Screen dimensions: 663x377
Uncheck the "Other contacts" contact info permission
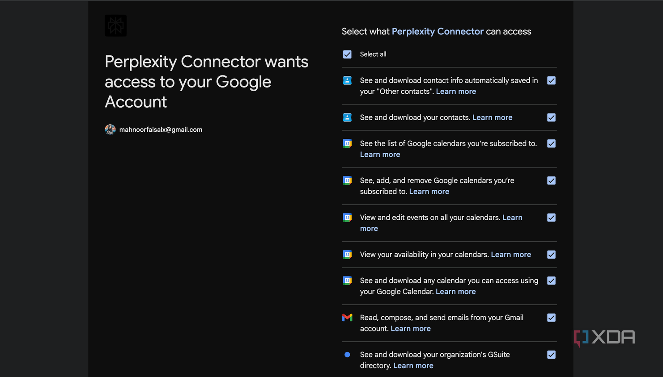click(551, 80)
